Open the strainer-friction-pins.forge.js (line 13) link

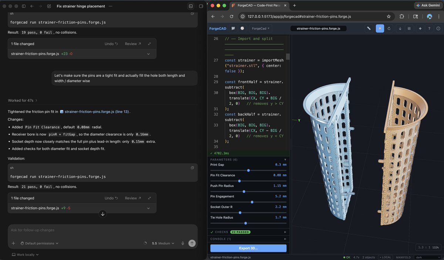click(x=95, y=111)
